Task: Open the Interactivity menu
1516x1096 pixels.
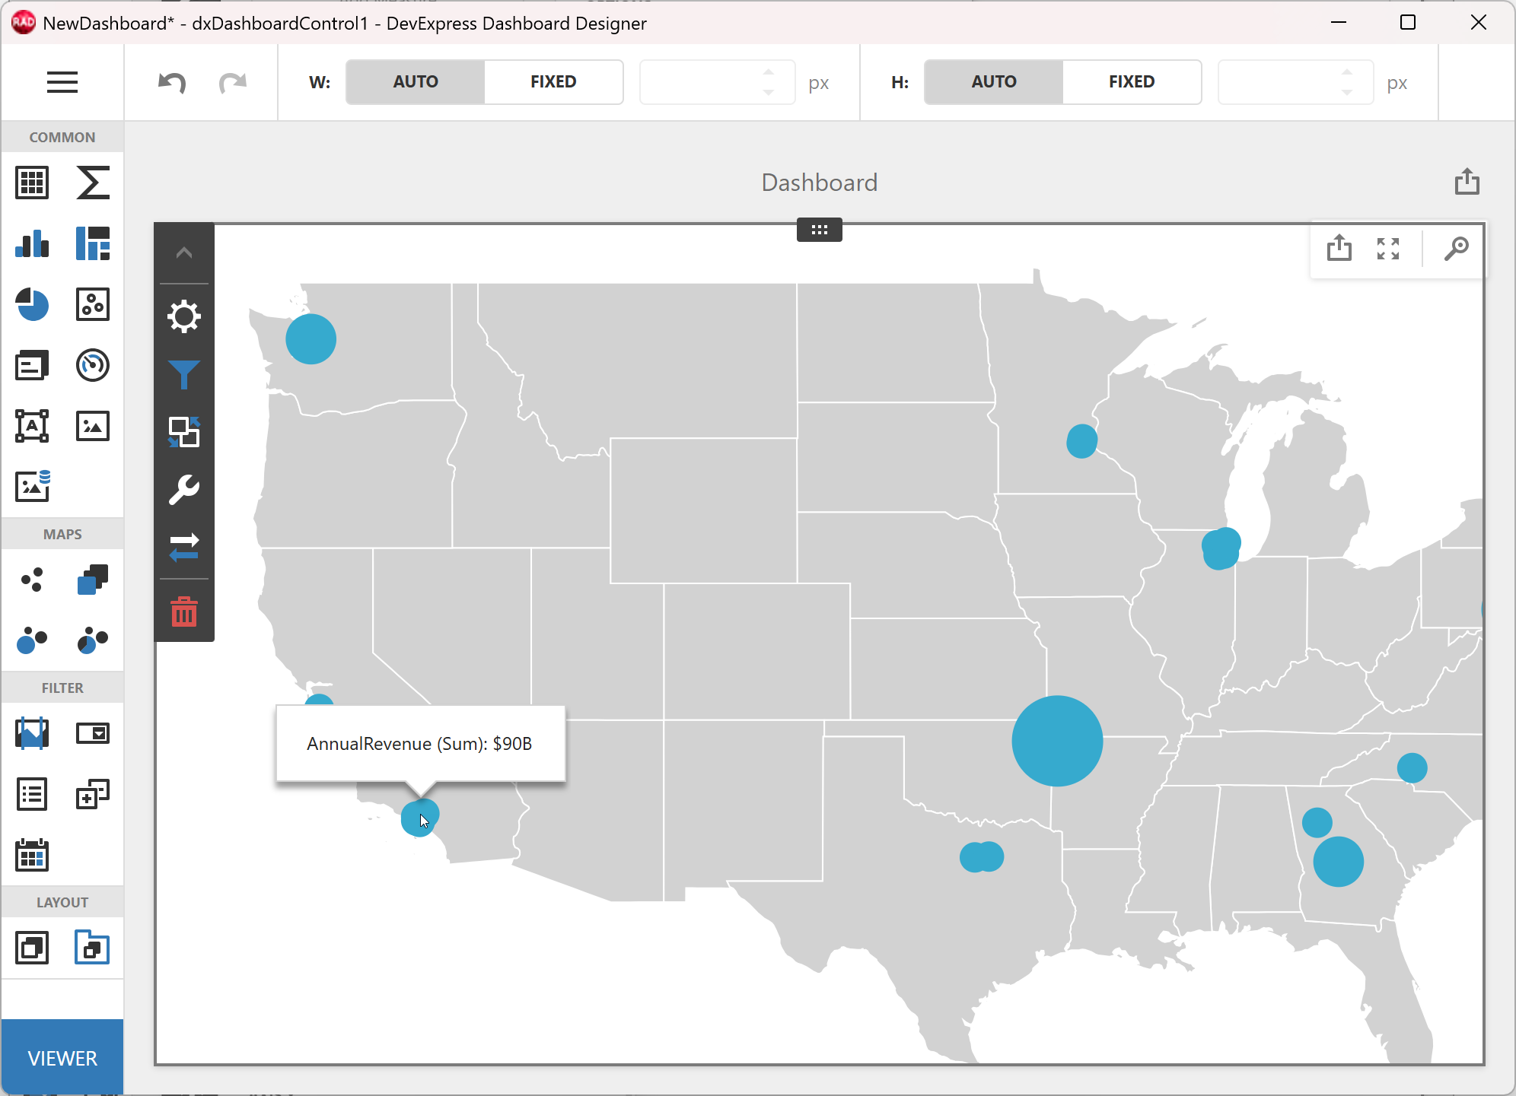Action: pos(184,432)
